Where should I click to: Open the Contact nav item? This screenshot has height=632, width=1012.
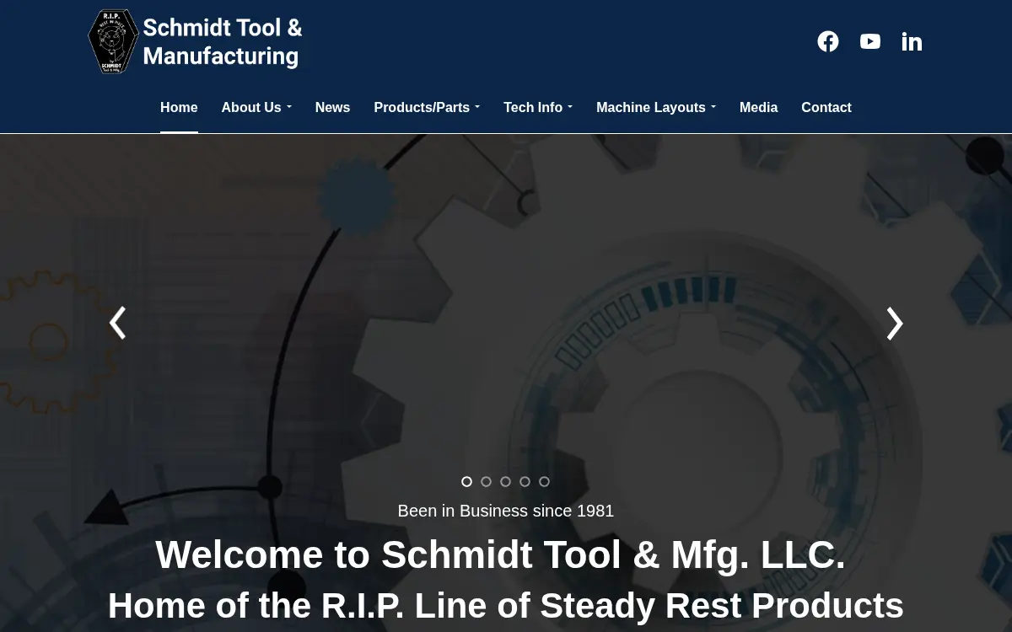pos(826,107)
